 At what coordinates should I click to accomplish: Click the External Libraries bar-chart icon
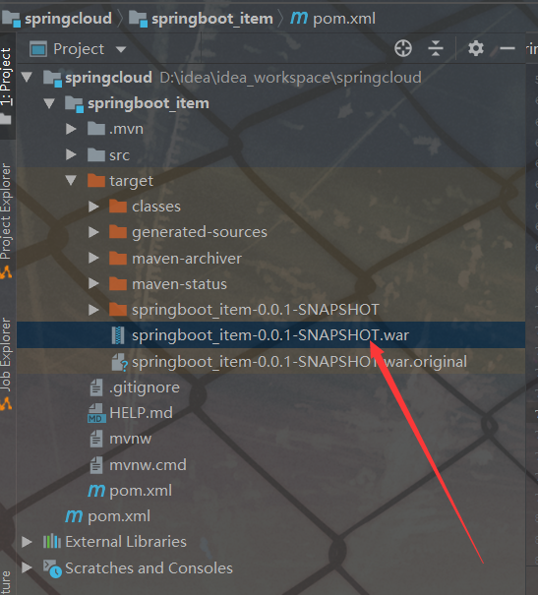pos(51,542)
